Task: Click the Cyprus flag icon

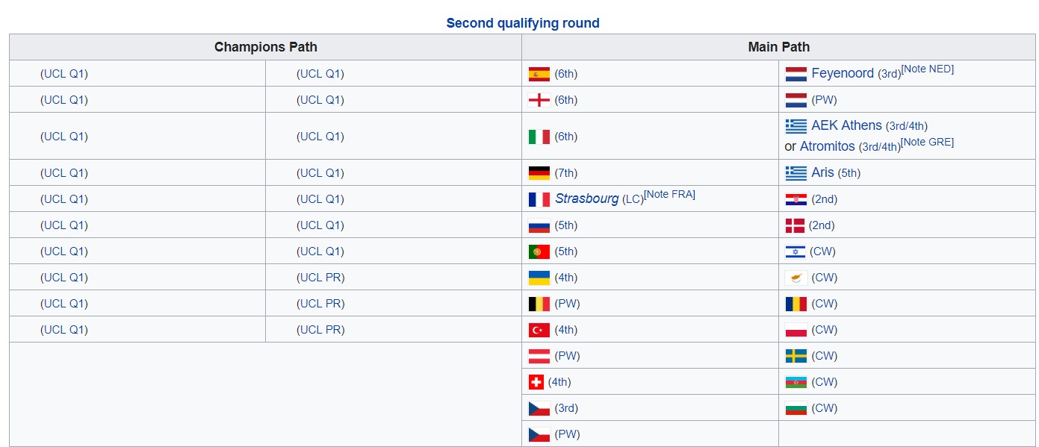Action: coord(795,278)
